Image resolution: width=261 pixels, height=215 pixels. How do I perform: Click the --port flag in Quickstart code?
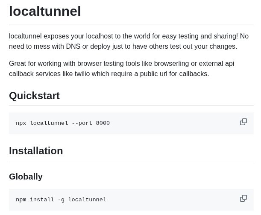82,123
